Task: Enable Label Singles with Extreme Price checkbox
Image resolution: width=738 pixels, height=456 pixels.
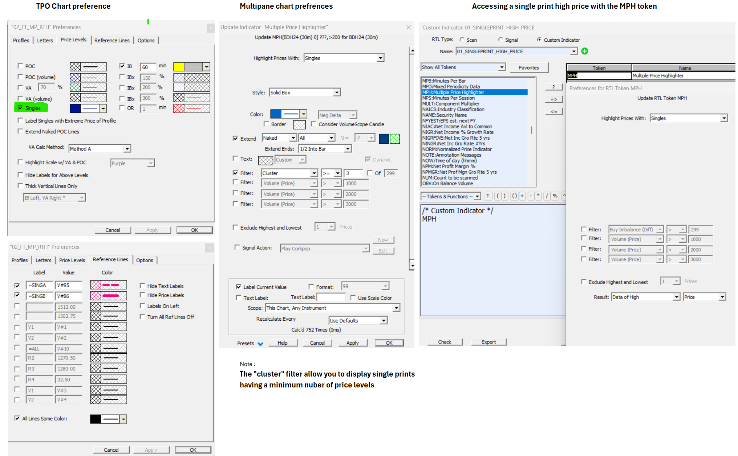Action: pyautogui.click(x=20, y=120)
